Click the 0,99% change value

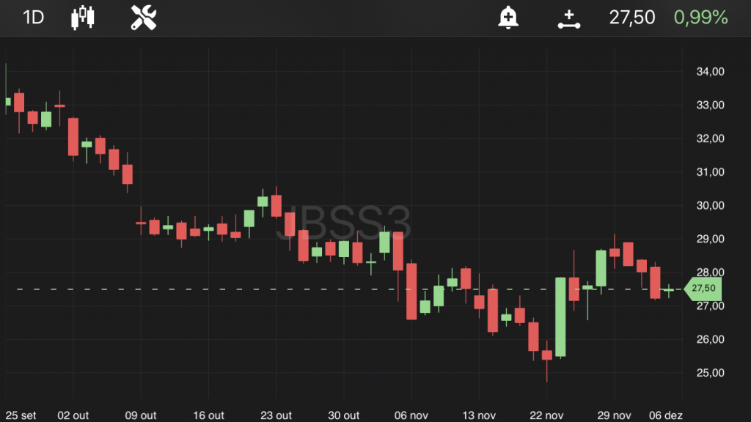pyautogui.click(x=700, y=18)
